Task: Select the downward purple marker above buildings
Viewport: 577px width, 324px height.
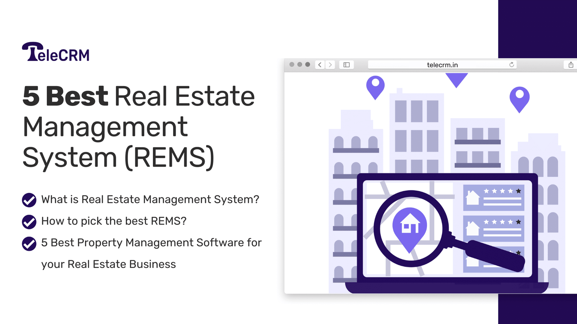Action: coord(457,77)
